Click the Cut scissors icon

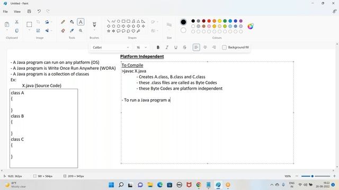coord(16,22)
